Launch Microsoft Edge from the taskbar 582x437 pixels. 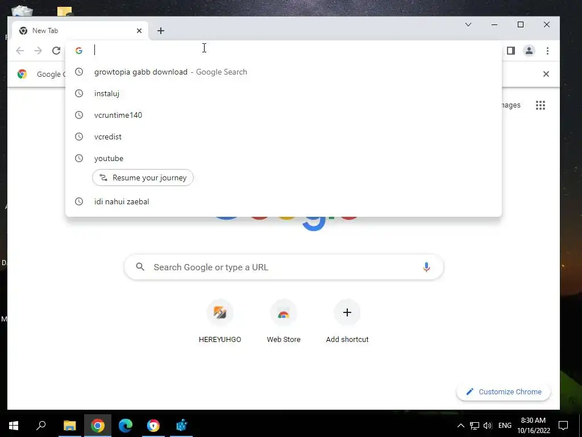[126, 426]
